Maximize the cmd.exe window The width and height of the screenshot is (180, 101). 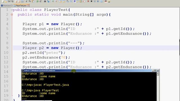155,70
